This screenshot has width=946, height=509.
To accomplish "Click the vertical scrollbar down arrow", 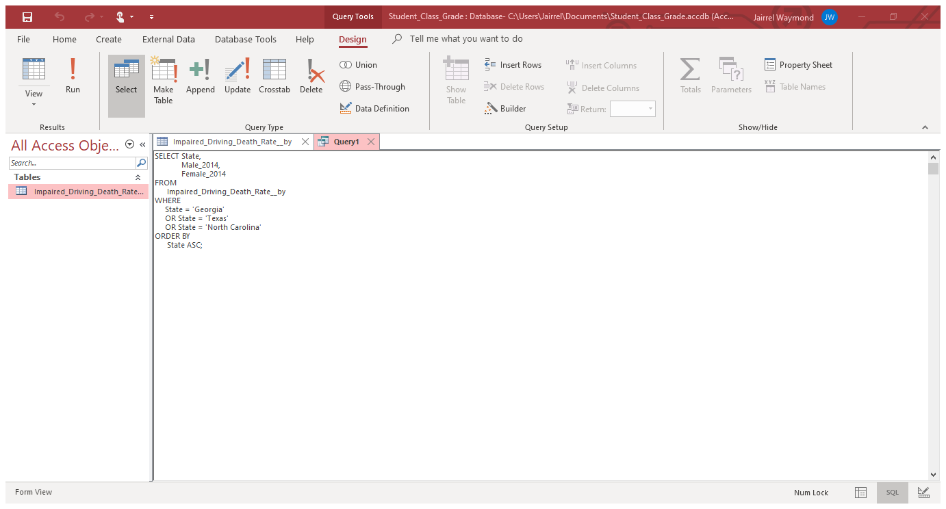I will (933, 474).
